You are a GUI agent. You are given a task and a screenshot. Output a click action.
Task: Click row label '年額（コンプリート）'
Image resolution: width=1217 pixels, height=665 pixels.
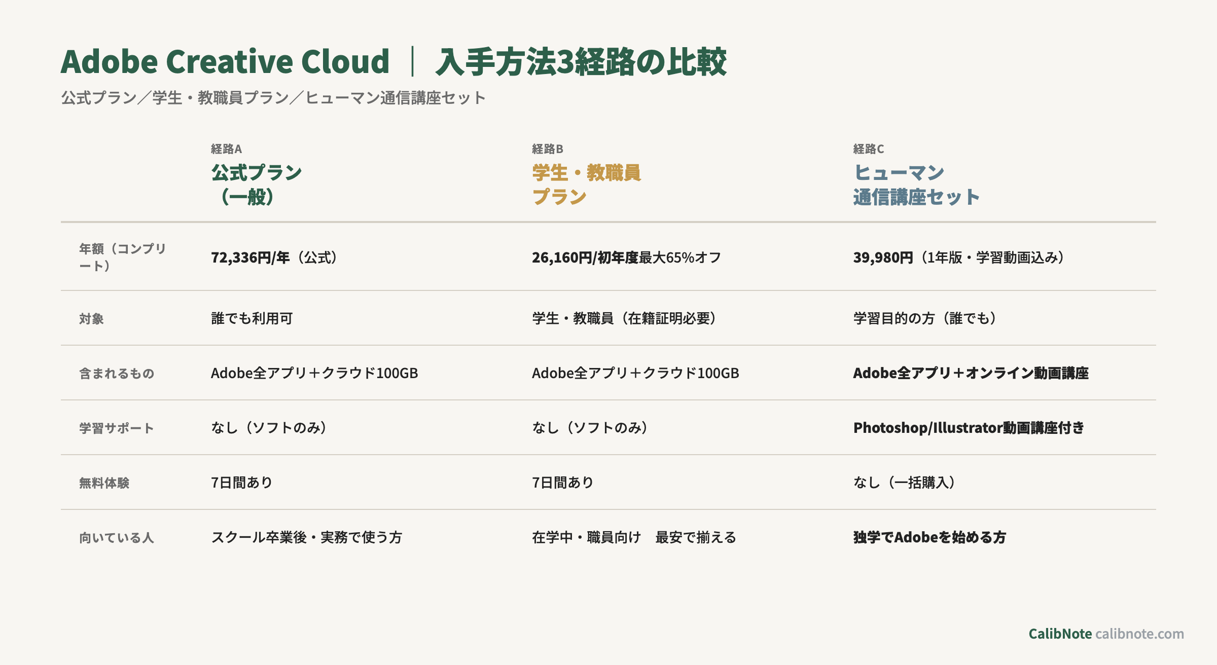pyautogui.click(x=123, y=257)
